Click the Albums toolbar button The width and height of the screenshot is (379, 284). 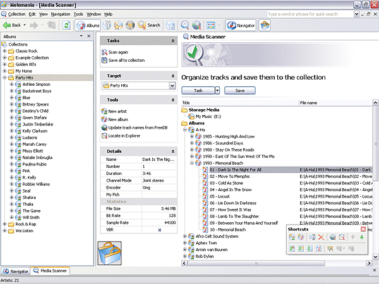88,25
